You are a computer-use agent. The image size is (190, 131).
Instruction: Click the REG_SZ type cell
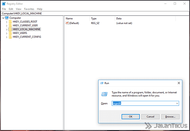click(x=95, y=23)
